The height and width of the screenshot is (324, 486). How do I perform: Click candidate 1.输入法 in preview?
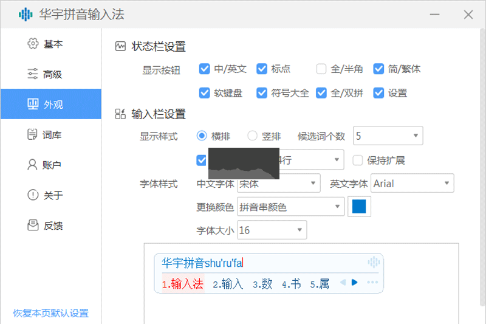click(183, 283)
